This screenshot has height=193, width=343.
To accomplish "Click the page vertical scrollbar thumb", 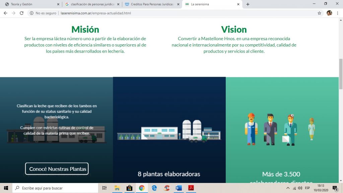I will click(341, 74).
